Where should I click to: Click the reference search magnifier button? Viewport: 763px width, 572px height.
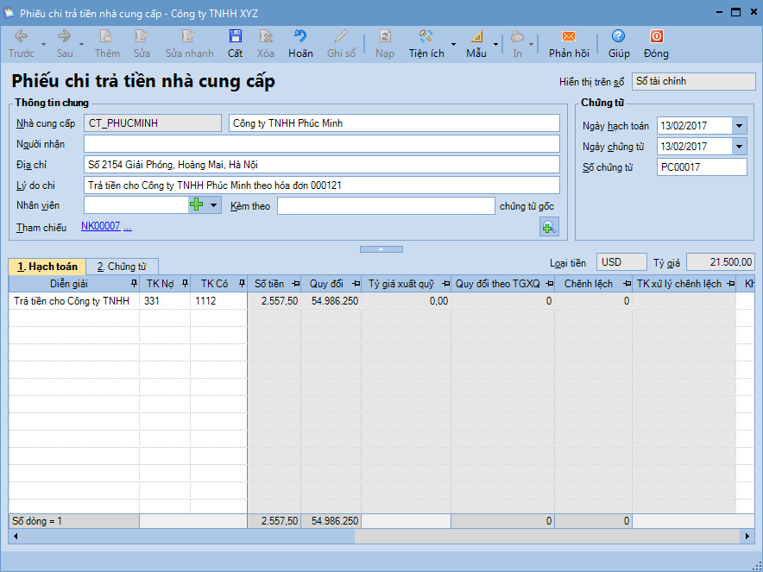pyautogui.click(x=549, y=227)
